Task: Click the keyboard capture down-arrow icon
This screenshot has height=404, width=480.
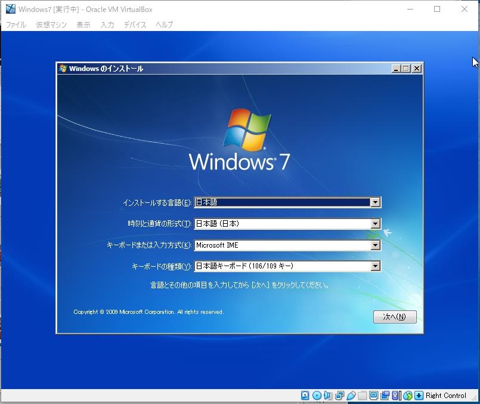Action: tap(419, 396)
